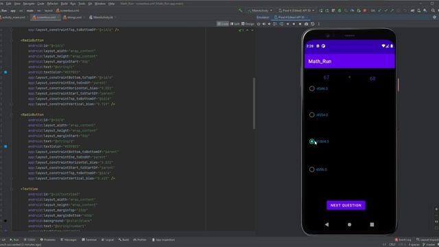Switch editor to Split view
Viewport: 439px width, 247px height.
pos(235,24)
